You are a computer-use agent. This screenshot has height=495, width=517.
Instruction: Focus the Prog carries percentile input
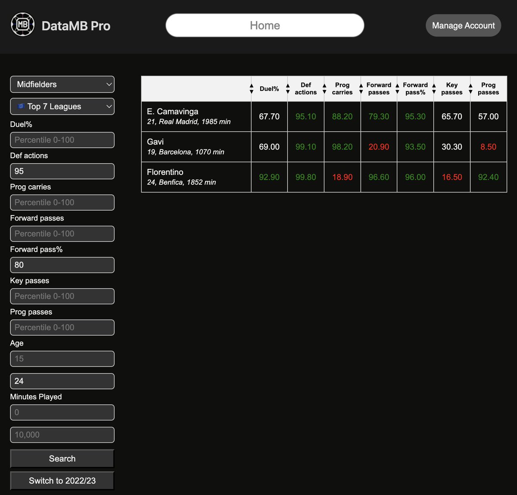pos(62,202)
